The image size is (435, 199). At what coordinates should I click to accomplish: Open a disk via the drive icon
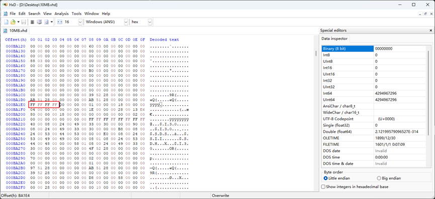click(x=39, y=22)
